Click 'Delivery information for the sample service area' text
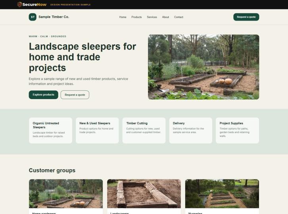 pyautogui.click(x=188, y=130)
